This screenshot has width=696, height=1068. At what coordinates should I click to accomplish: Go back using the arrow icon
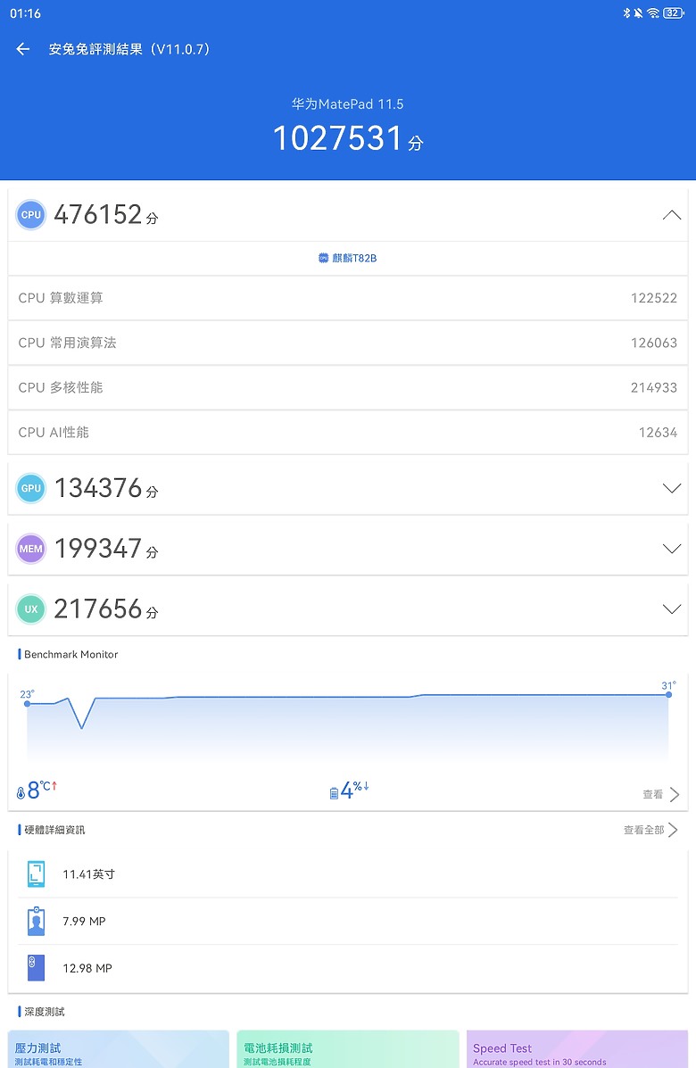pos(23,49)
